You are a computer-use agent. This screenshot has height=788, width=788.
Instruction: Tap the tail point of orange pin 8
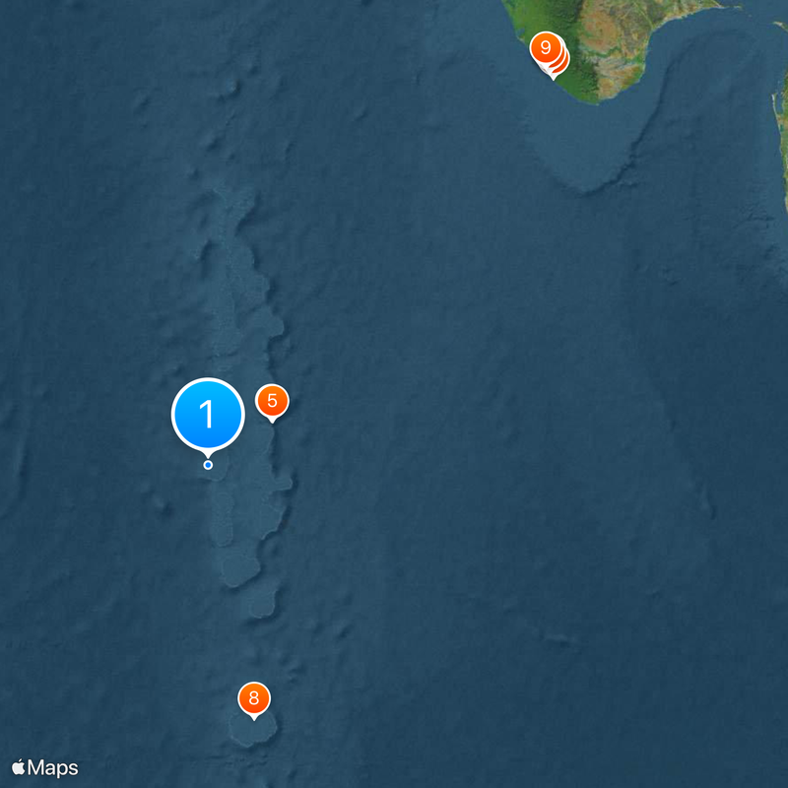pos(254,719)
